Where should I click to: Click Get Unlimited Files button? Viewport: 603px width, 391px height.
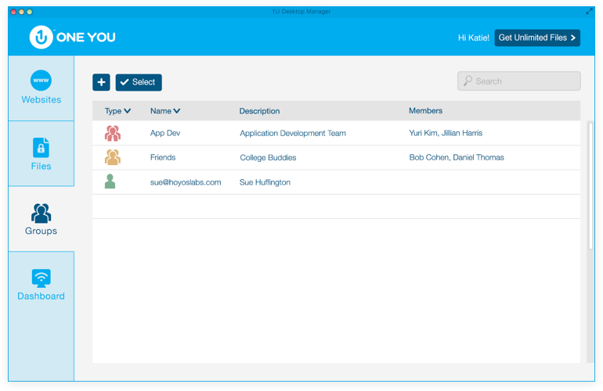537,38
